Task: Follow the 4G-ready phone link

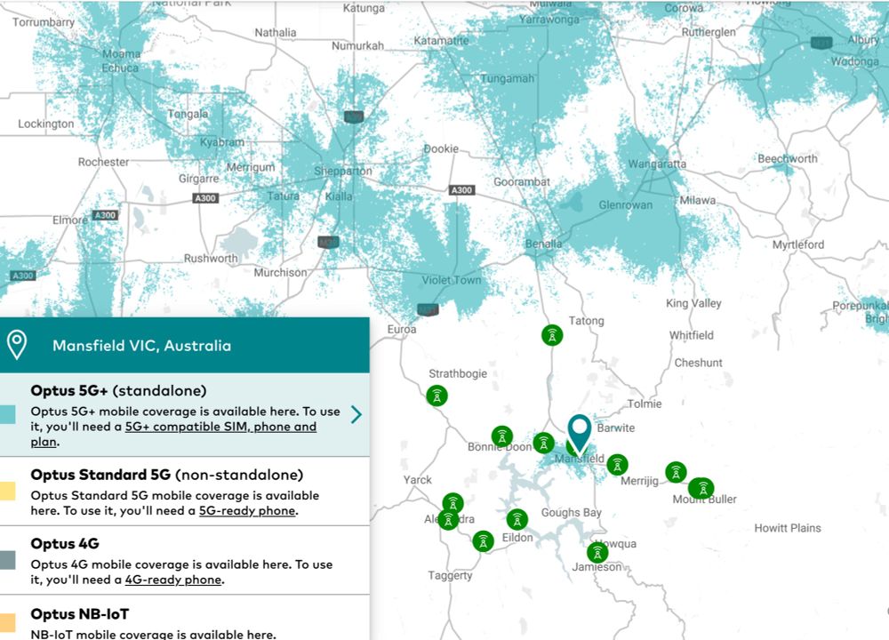Action: click(173, 580)
